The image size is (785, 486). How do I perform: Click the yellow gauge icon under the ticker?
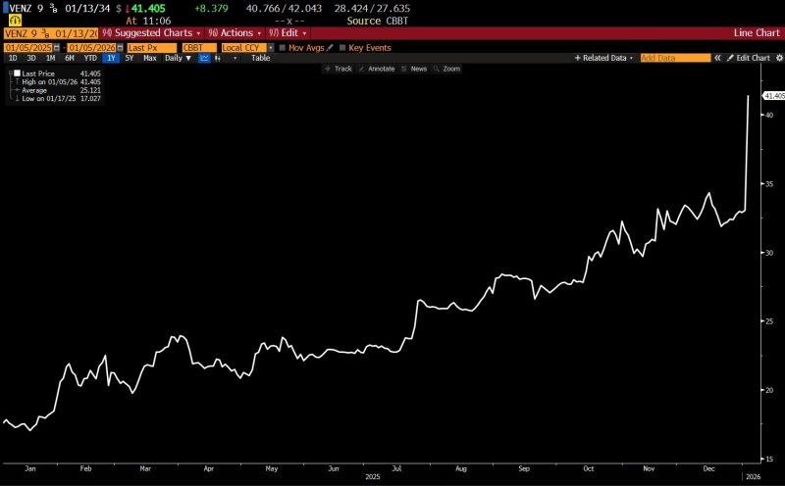[15, 21]
